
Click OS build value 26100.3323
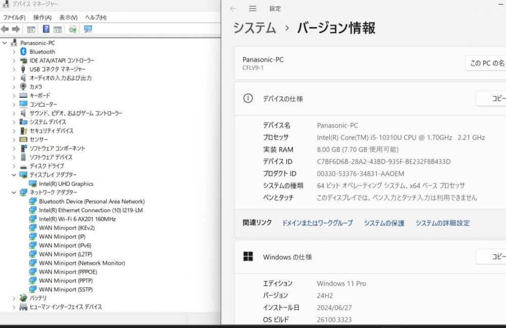click(334, 319)
